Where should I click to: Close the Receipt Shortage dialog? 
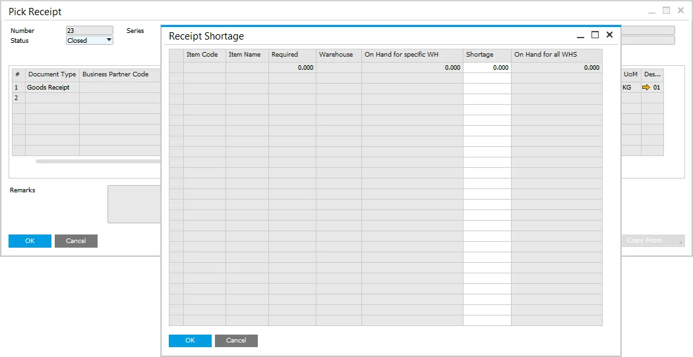[x=609, y=35]
